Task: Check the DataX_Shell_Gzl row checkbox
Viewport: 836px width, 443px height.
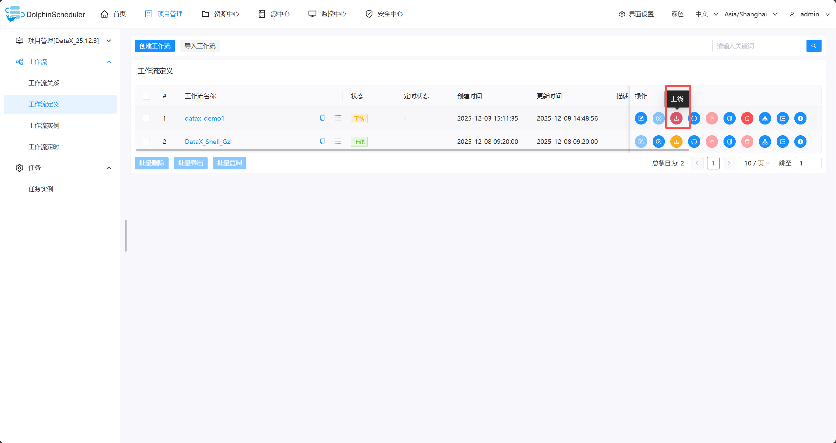Action: click(146, 142)
